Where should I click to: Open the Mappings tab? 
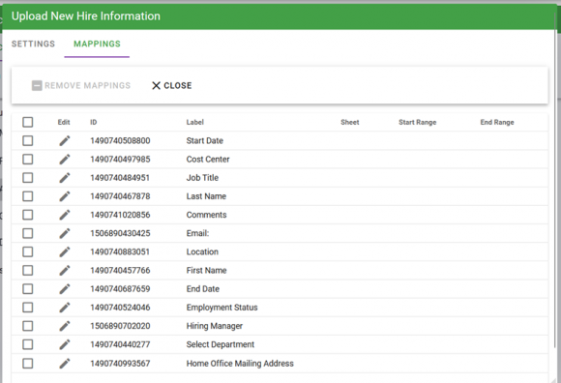point(97,44)
